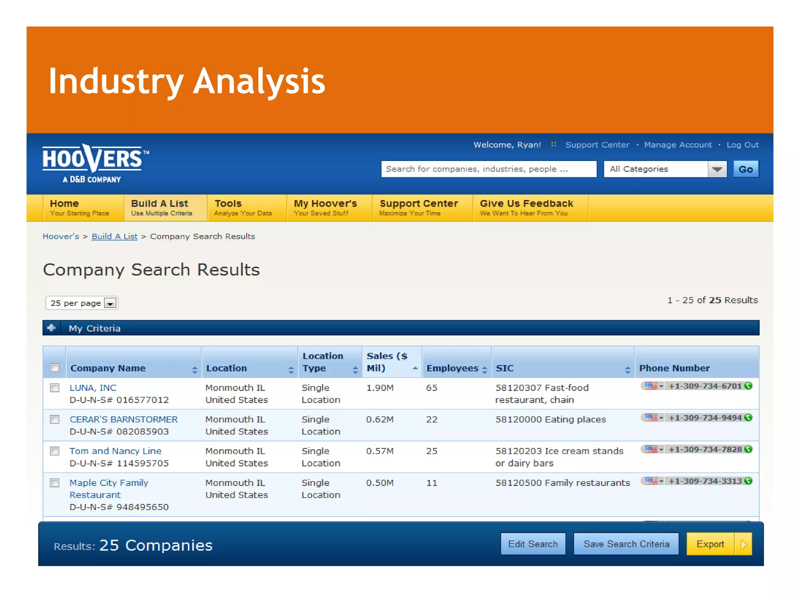
Task: Open Maple City Family Restaurant link
Action: [x=109, y=489]
